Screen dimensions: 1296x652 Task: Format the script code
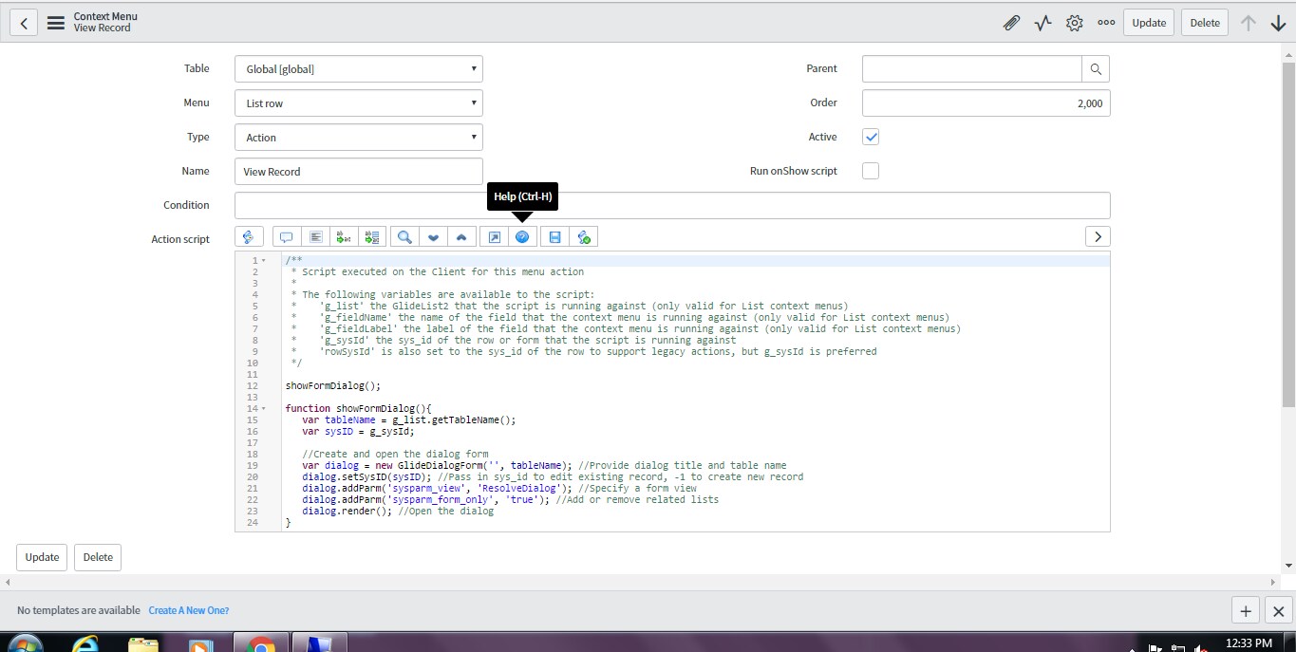316,236
